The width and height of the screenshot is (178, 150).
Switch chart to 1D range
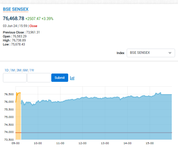point(6,70)
